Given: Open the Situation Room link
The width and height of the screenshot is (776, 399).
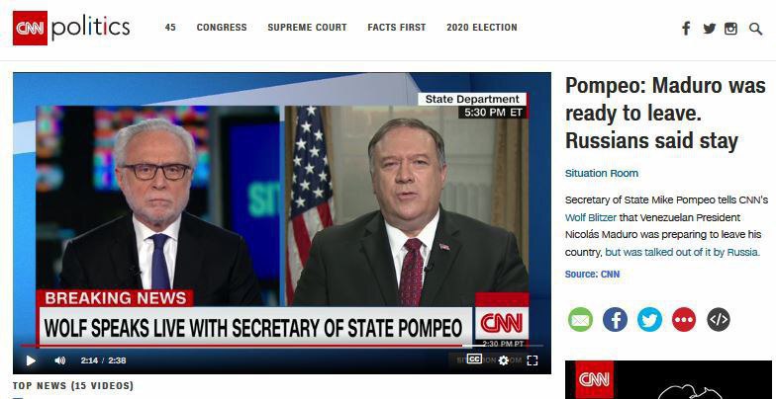Looking at the screenshot, I should pyautogui.click(x=602, y=174).
